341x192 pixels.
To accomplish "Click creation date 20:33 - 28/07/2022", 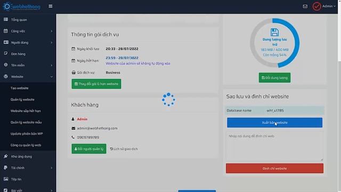I will coord(122,49).
